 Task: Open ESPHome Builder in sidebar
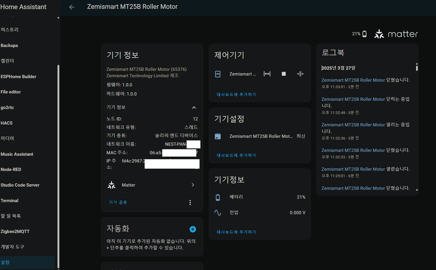(18, 77)
